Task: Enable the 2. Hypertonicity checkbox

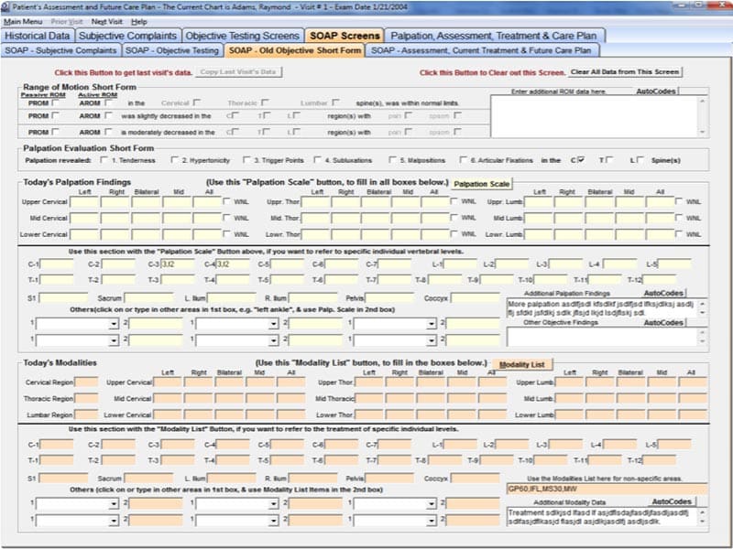Action: tap(175, 160)
